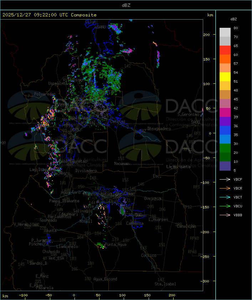Pick the light gray 70-80 dBZ swatch
This screenshot has width=252, height=300.
pos(225,32)
